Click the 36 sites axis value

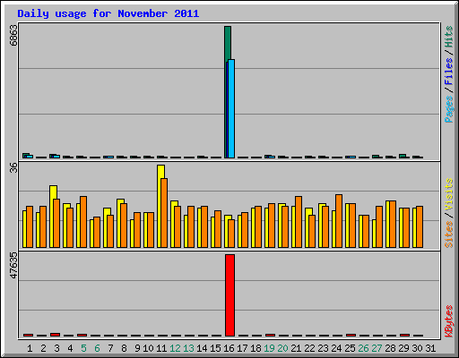click(13, 167)
